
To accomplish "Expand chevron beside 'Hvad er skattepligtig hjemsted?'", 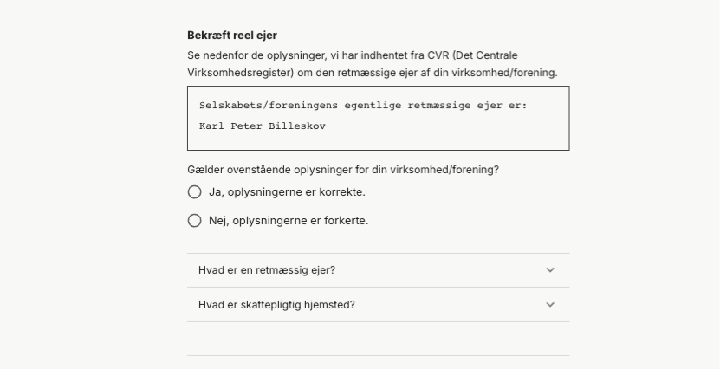I will (550, 305).
